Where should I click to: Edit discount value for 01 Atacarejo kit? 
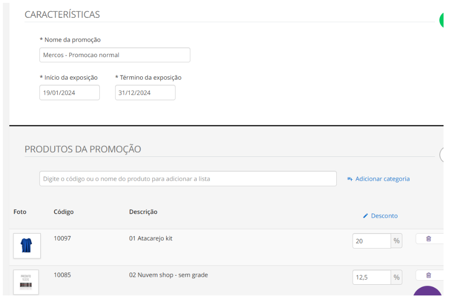371,241
